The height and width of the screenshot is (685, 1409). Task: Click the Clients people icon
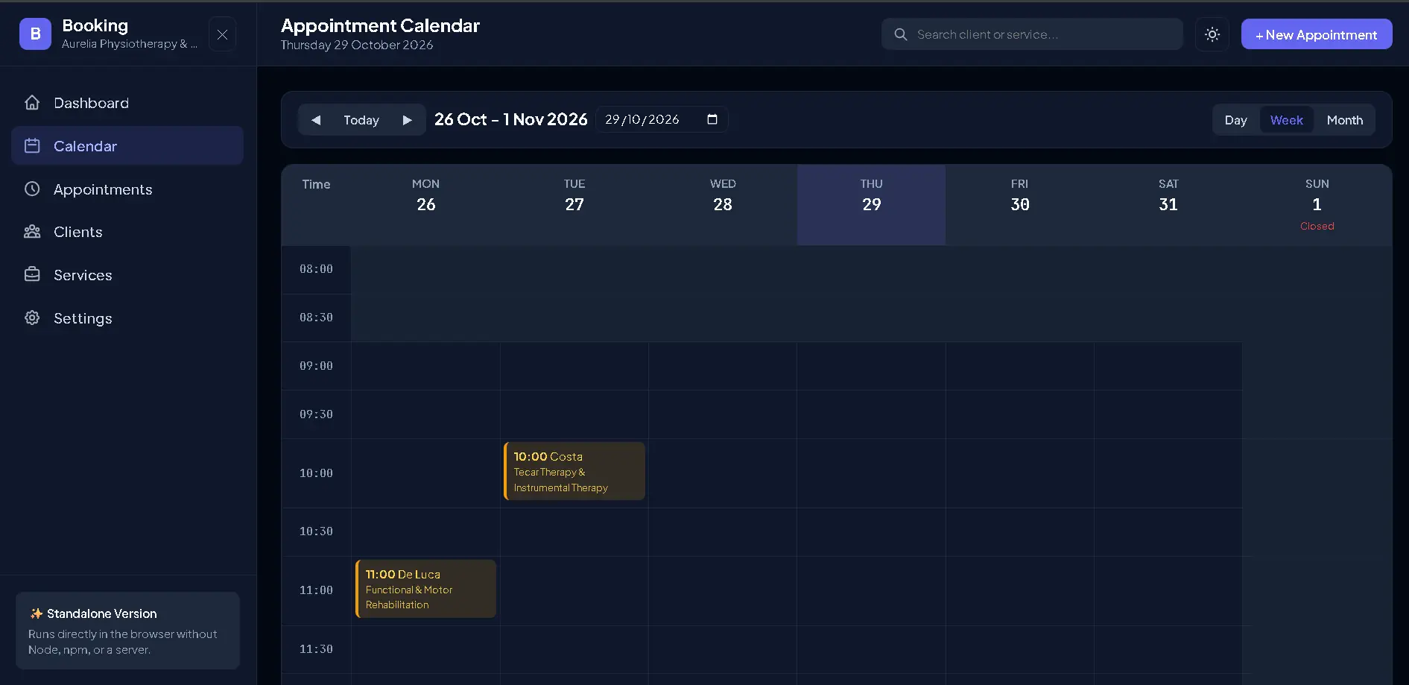pyautogui.click(x=32, y=232)
